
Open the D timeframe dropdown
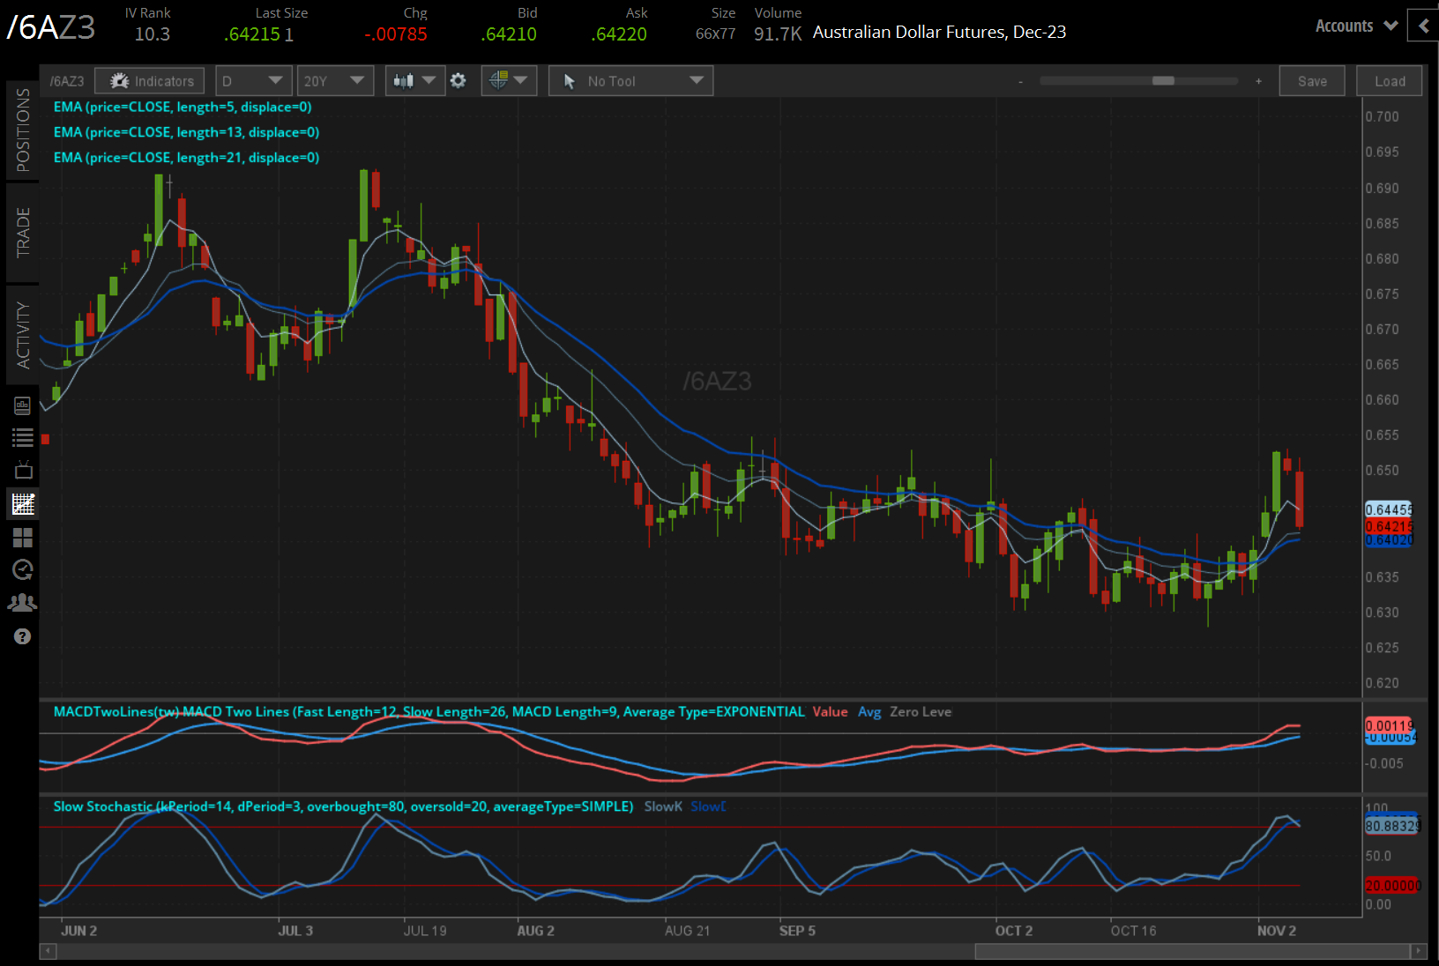(x=253, y=80)
